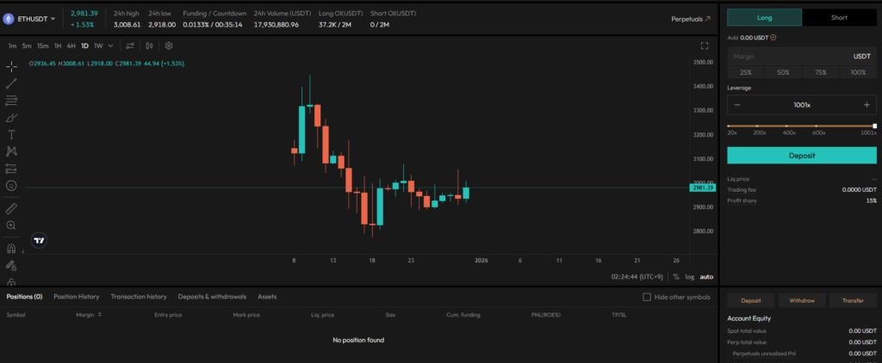The image size is (882, 363).
Task: Open chart settings gear icon
Action: (169, 46)
